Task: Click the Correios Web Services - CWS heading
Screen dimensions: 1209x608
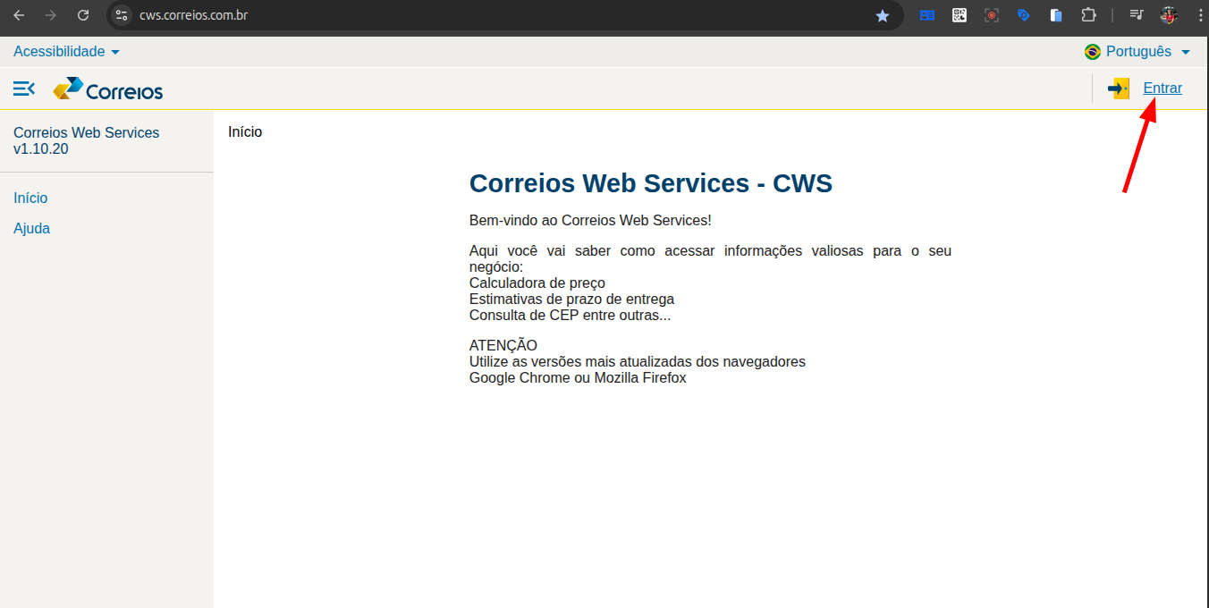Action: coord(651,183)
